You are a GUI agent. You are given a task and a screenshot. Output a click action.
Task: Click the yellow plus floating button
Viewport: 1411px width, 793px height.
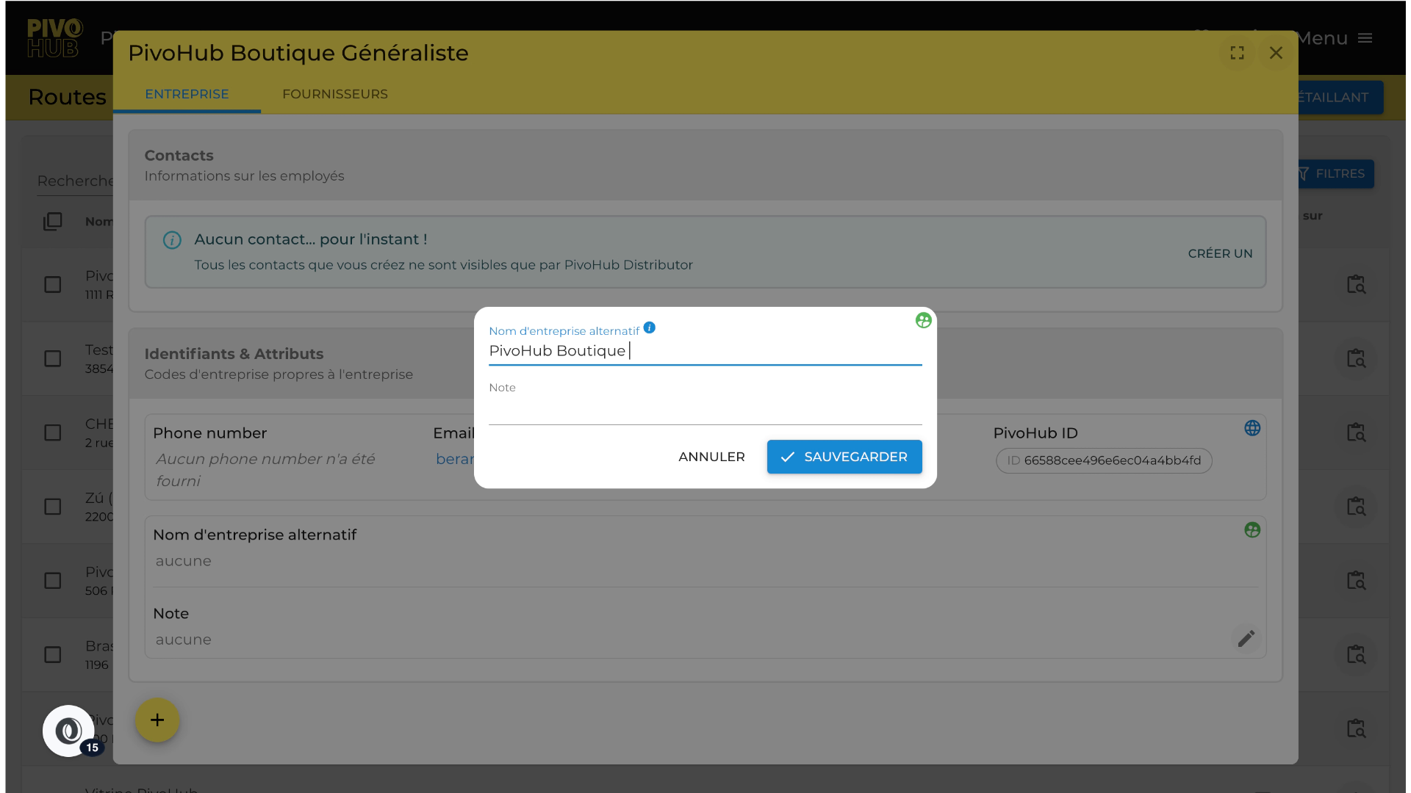pos(157,720)
